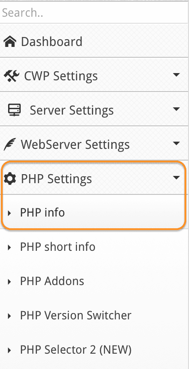Click the PHP Settings gear icon
The image size is (189, 369).
10,179
